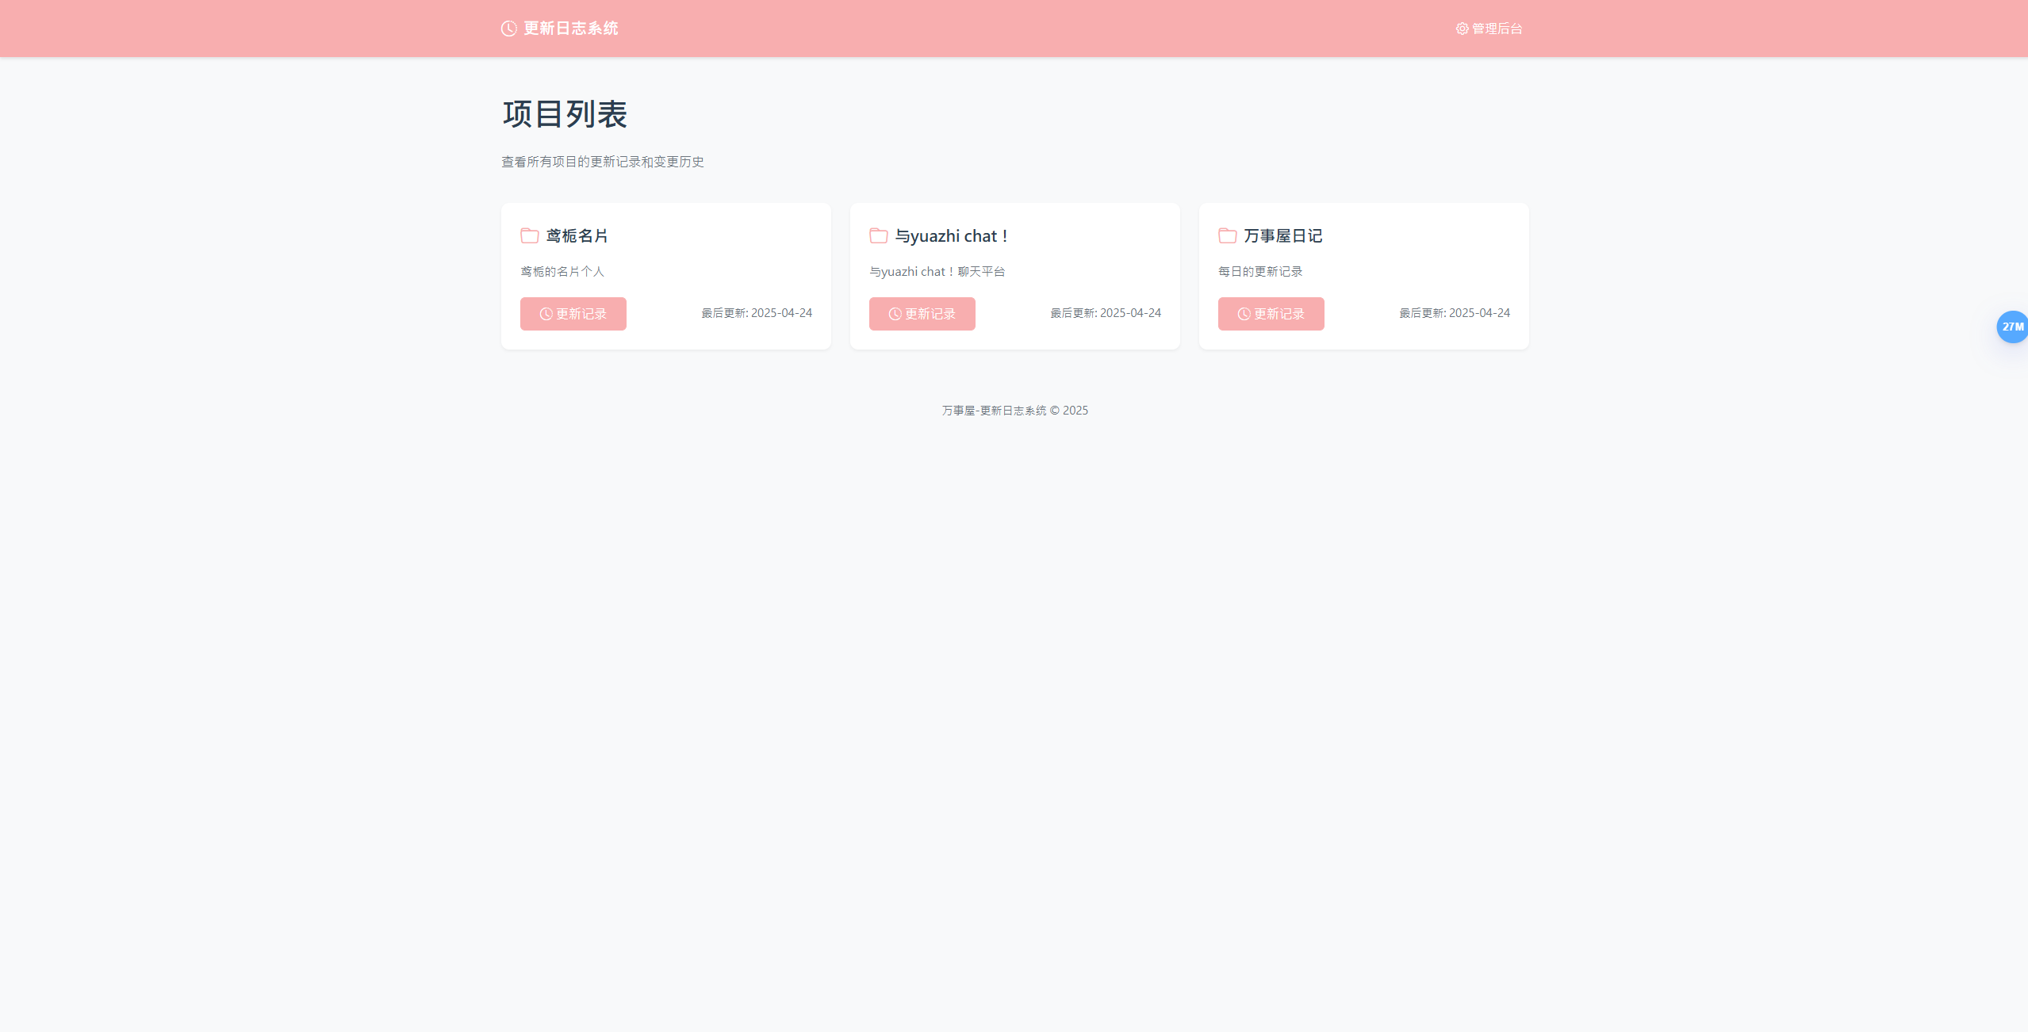This screenshot has width=2028, height=1032.
Task: Click the folder icon on 鸢栀名片 card
Action: pyautogui.click(x=530, y=235)
